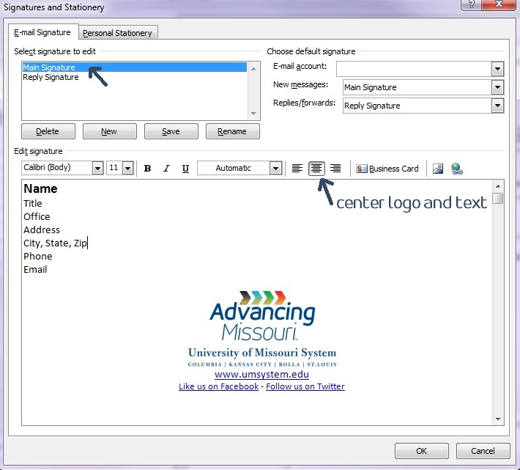520x470 pixels.
Task: Select Reply Signature in the list
Action: coord(134,77)
